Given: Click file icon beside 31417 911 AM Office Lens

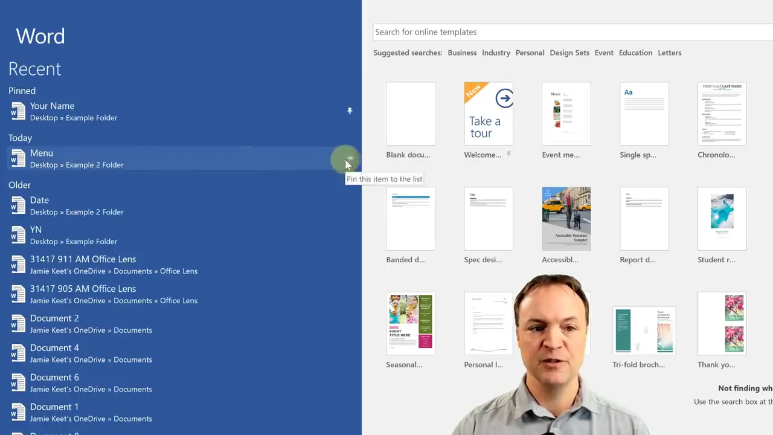Looking at the screenshot, I should pyautogui.click(x=18, y=265).
